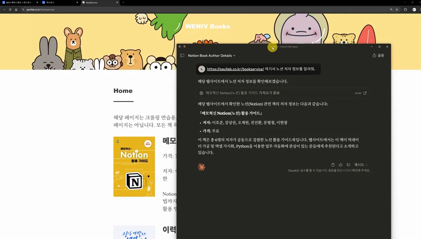
Task: Open the 재시도 retry dropdown
Action: click(361, 165)
